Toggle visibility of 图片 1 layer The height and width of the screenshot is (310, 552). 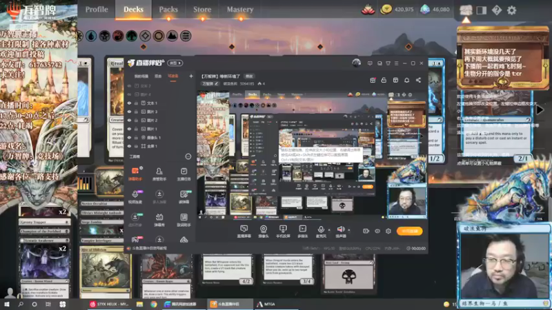pos(129,129)
